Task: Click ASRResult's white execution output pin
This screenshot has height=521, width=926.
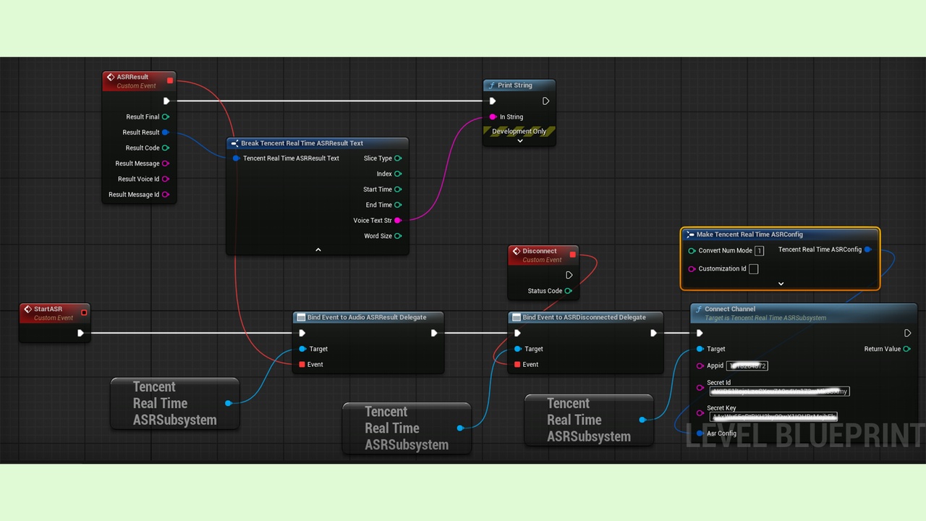Action: (x=166, y=101)
